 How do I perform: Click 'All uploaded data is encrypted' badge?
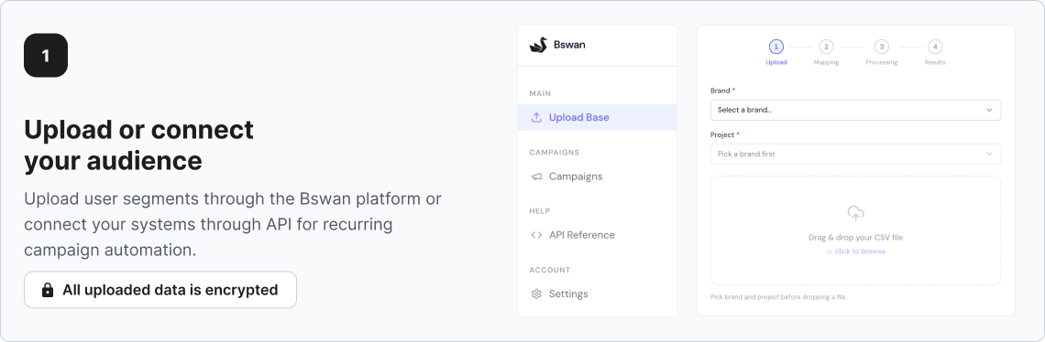[159, 290]
